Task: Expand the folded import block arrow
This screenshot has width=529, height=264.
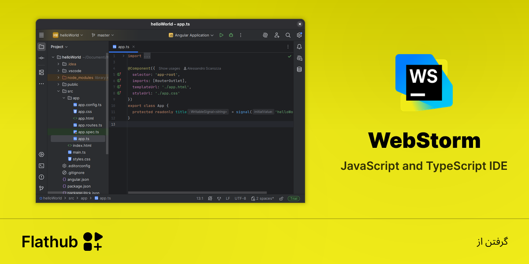Action: click(x=123, y=56)
